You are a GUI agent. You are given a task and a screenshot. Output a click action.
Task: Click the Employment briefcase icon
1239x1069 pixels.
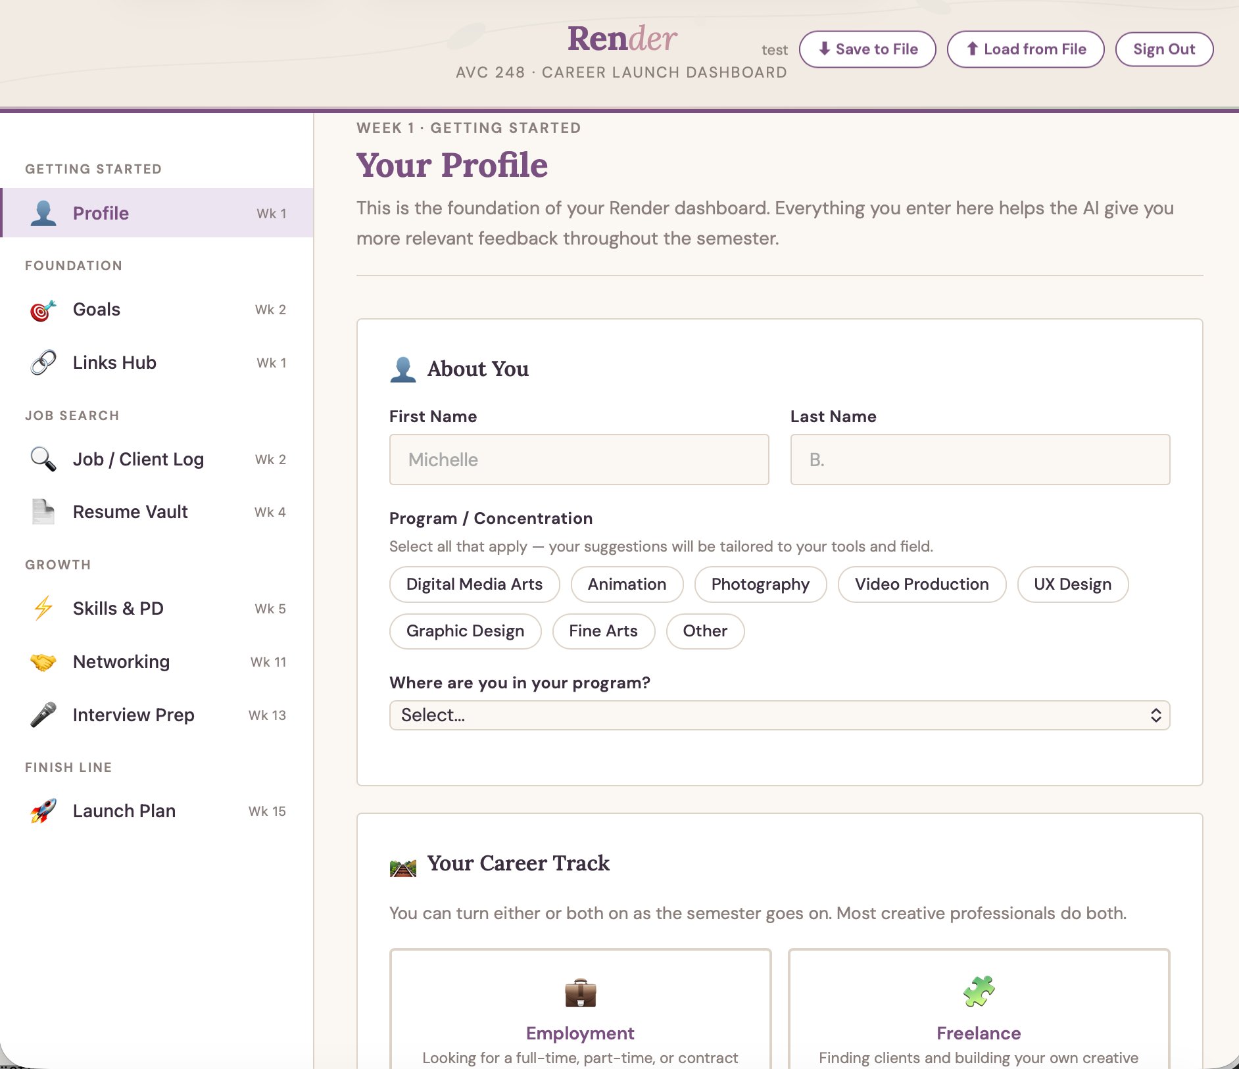581,993
